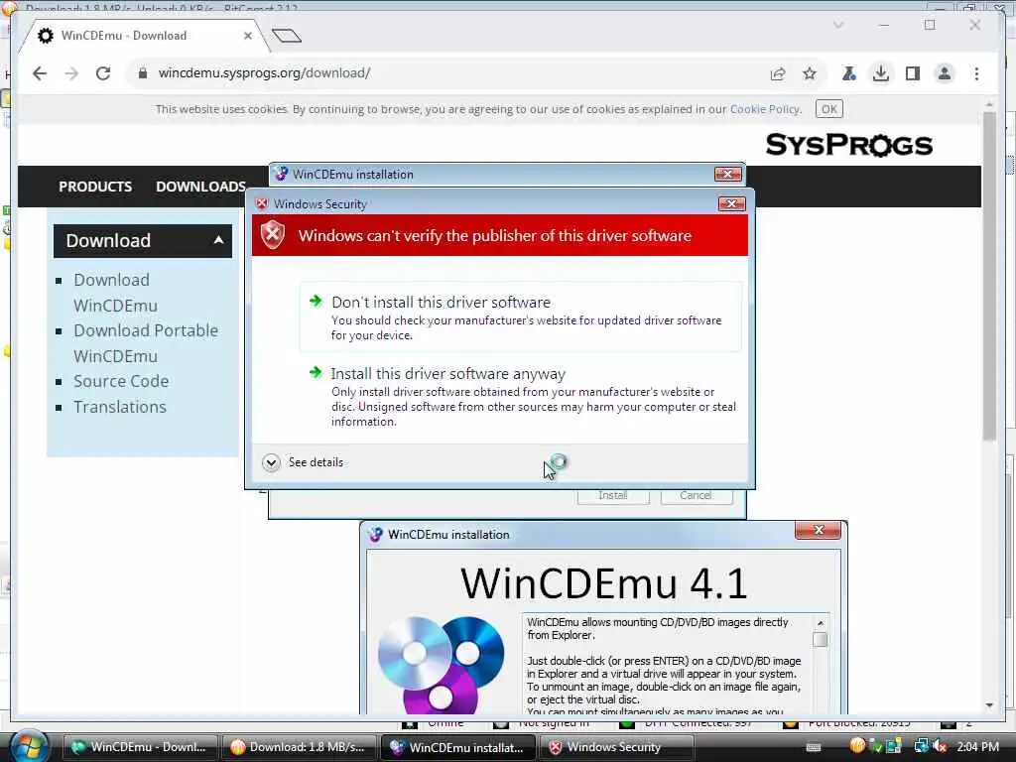Switch to WinCDEmu - Downl... taskbar button
Screen dimensions: 1016x762
(x=139, y=747)
